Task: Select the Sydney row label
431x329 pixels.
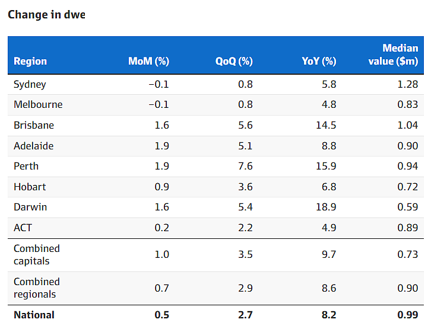Action: [x=30, y=84]
